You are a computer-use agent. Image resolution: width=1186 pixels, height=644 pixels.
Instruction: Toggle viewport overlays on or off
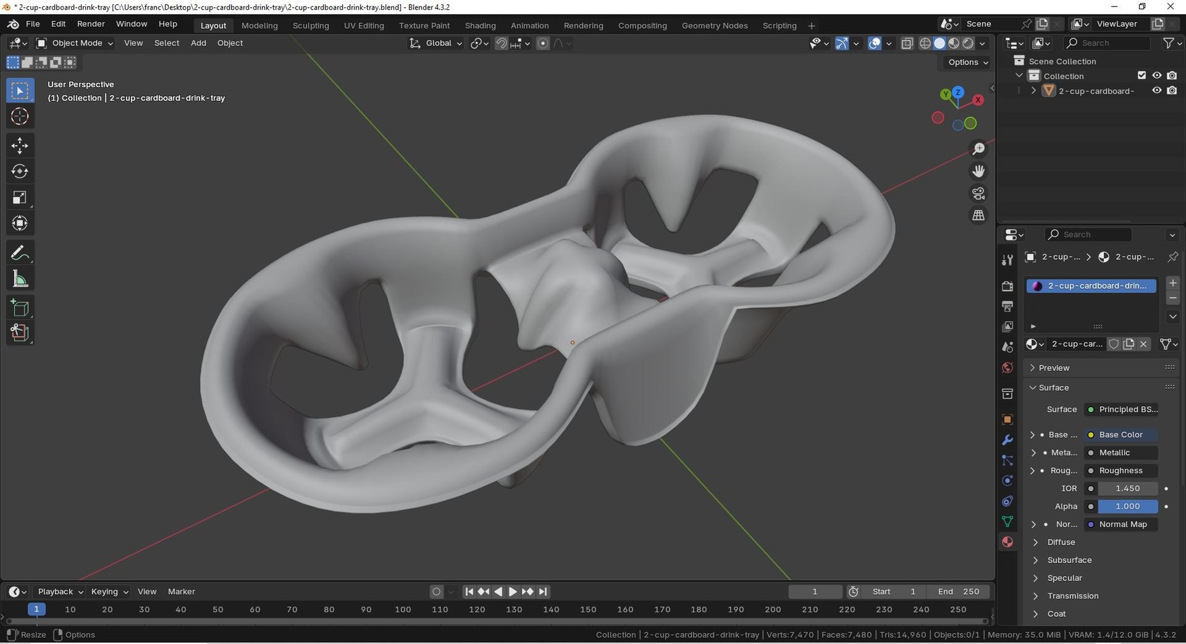(874, 43)
